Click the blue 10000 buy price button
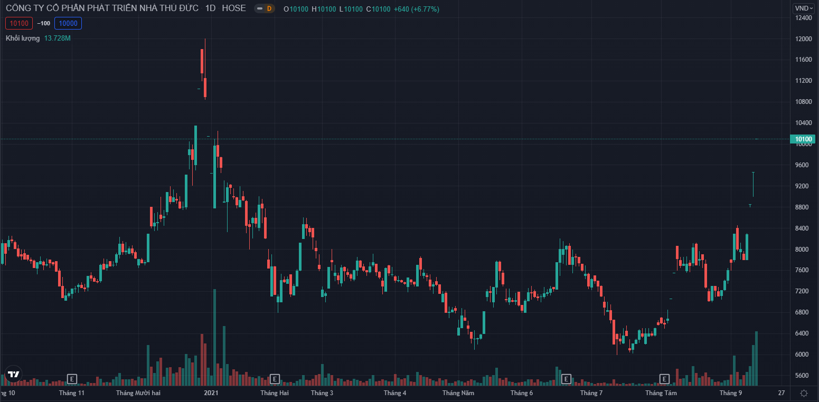This screenshot has height=402, width=819. (68, 23)
